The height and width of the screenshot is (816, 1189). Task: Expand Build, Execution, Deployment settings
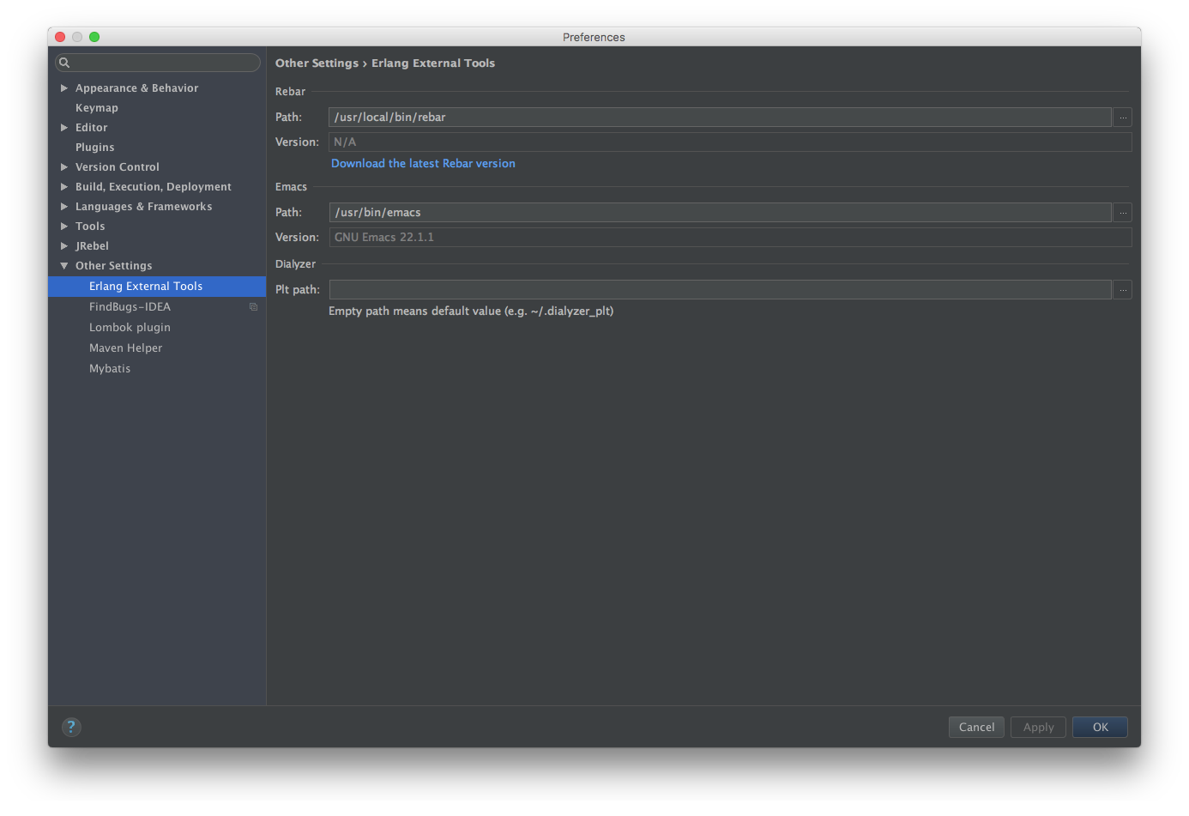point(64,187)
